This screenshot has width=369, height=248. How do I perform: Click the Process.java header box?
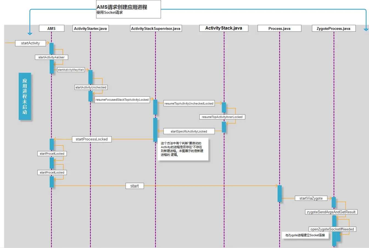[x=279, y=28]
